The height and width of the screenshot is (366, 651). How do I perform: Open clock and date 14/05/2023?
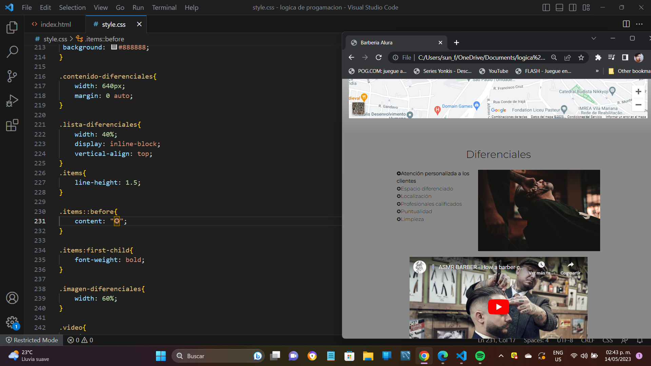pyautogui.click(x=618, y=356)
